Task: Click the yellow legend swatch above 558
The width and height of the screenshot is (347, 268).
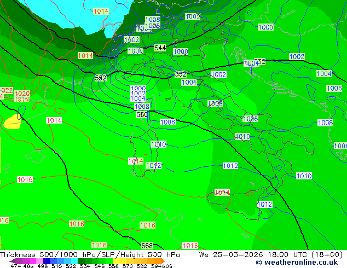Action: click(116, 261)
